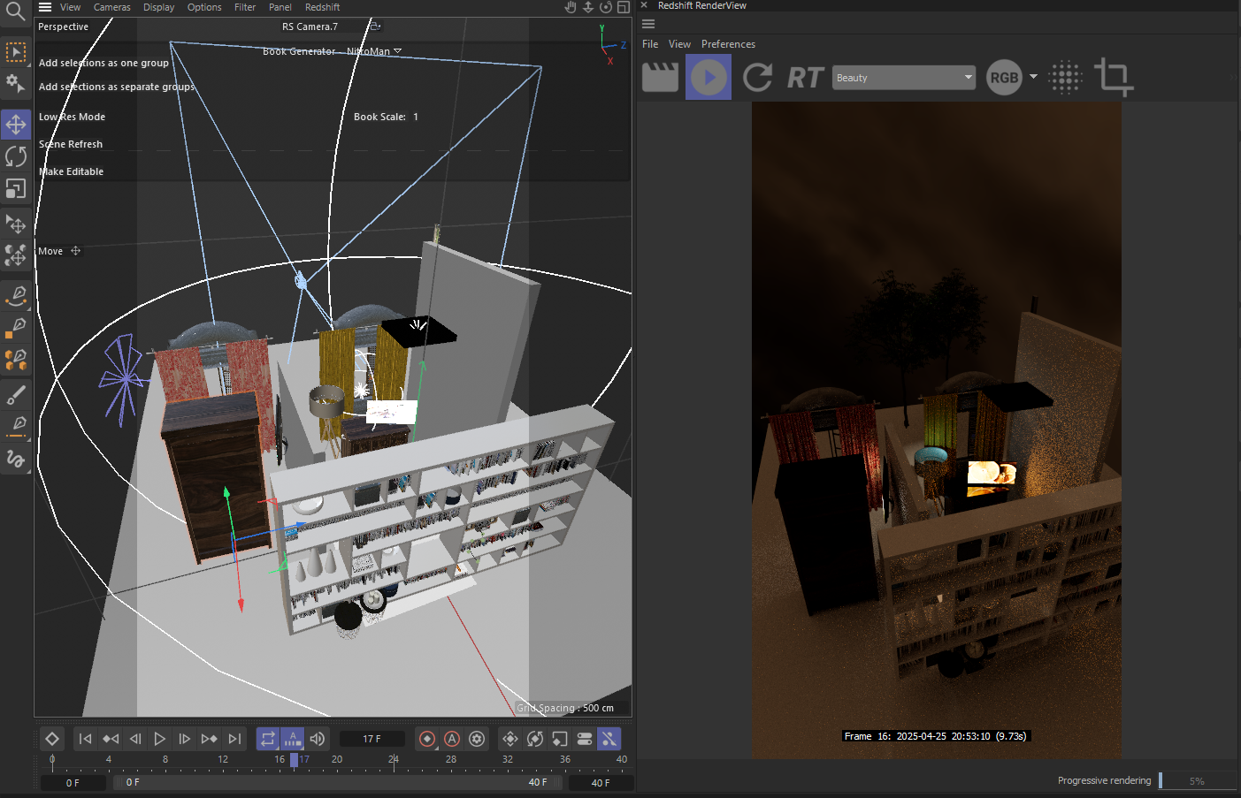This screenshot has width=1241, height=798.
Task: Click Make Editable
Action: click(71, 171)
